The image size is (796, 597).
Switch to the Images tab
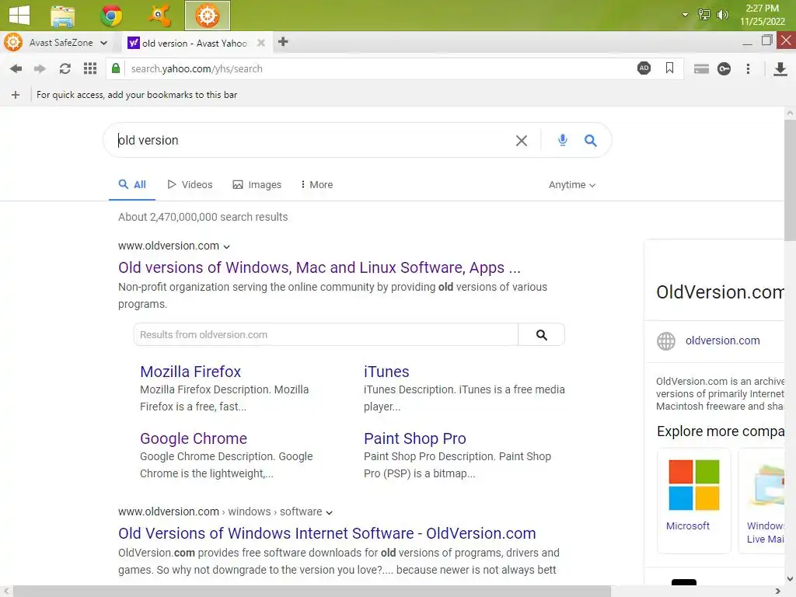click(x=257, y=185)
